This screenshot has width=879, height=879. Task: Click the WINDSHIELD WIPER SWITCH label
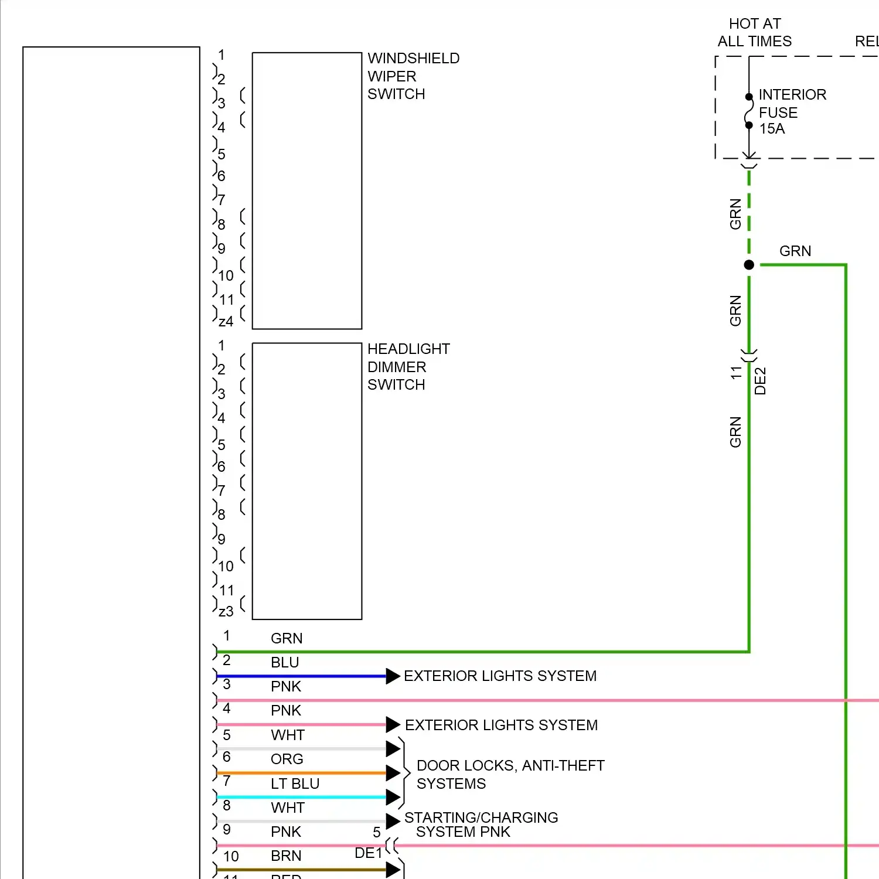pos(413,76)
